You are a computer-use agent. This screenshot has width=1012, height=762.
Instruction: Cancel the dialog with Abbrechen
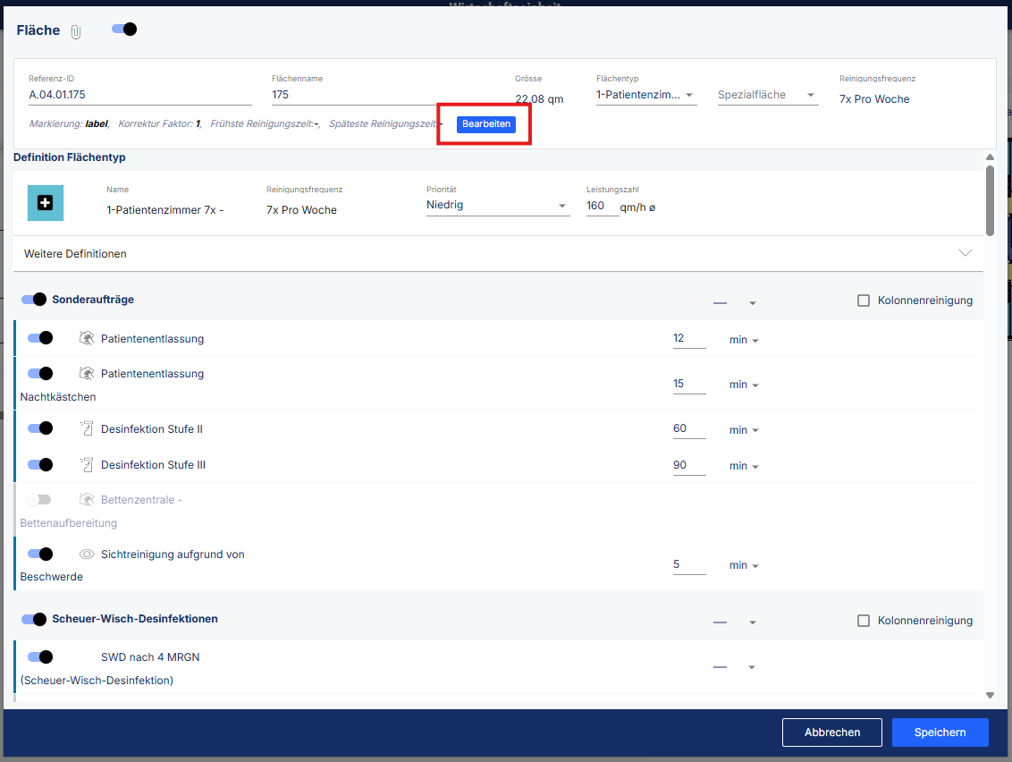pyautogui.click(x=831, y=732)
